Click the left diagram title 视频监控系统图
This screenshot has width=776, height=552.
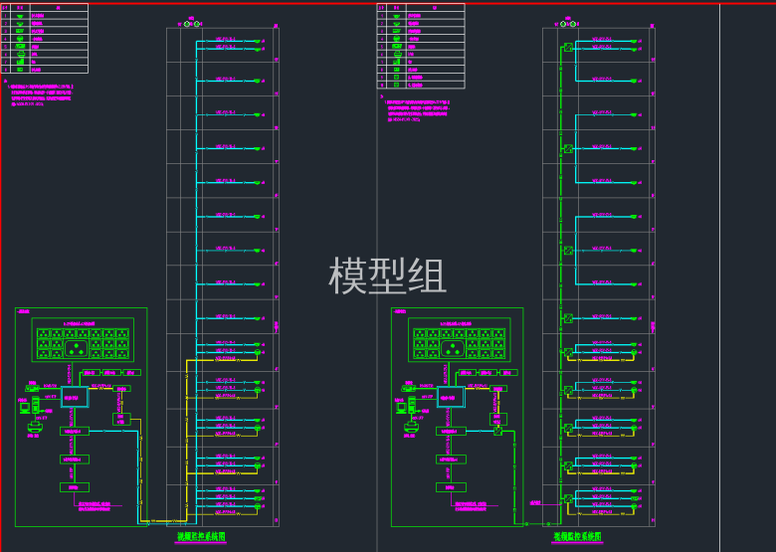201,536
